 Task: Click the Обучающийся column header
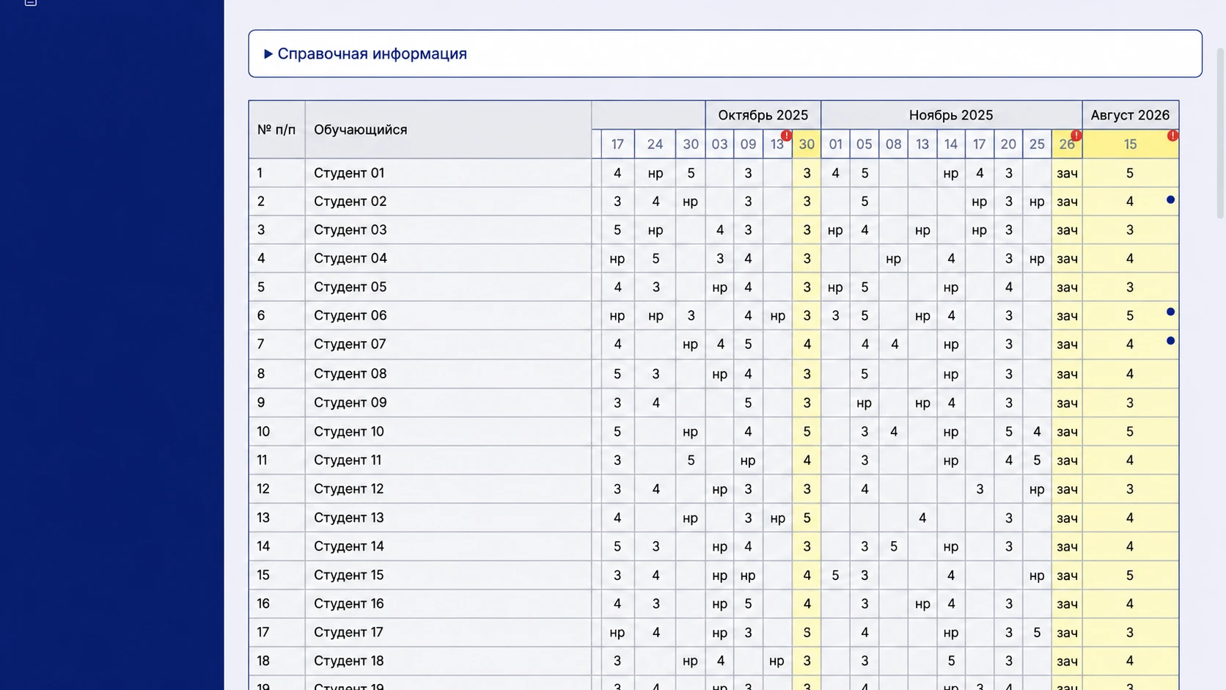point(448,130)
